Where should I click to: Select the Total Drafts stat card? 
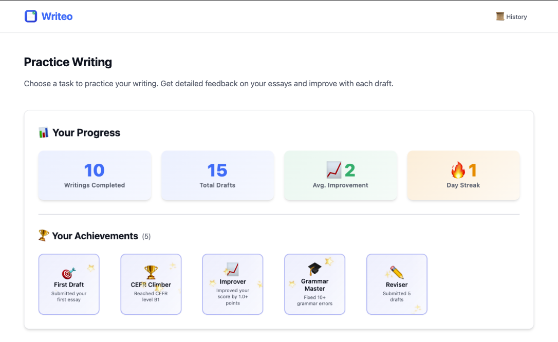click(x=217, y=175)
